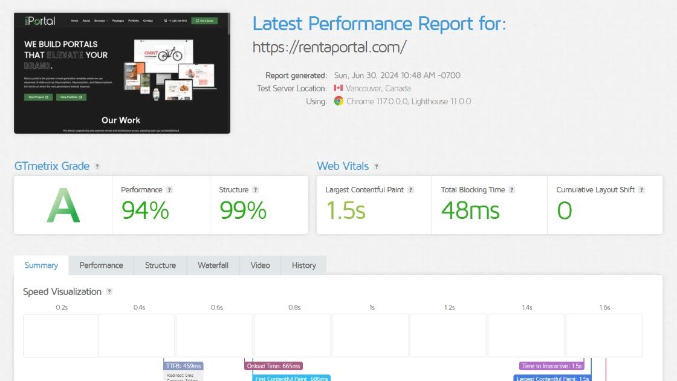Click the Structure score help icon

pos(256,190)
